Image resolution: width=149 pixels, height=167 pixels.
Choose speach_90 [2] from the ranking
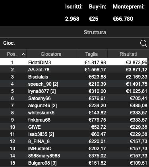click(74, 84)
